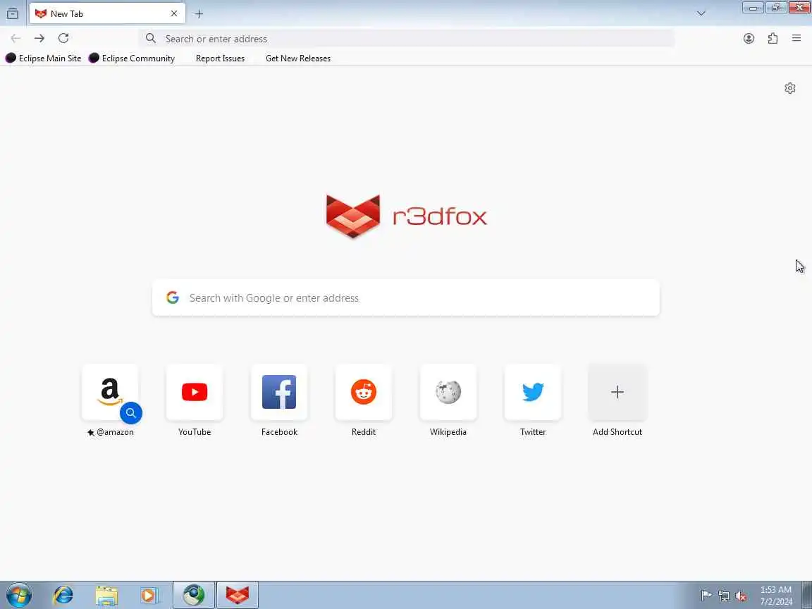Open Firefox View in tab strip

coord(13,13)
